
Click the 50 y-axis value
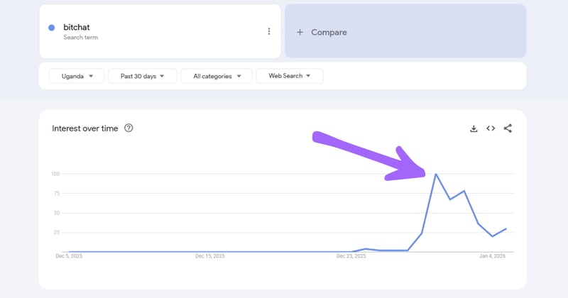pos(57,213)
